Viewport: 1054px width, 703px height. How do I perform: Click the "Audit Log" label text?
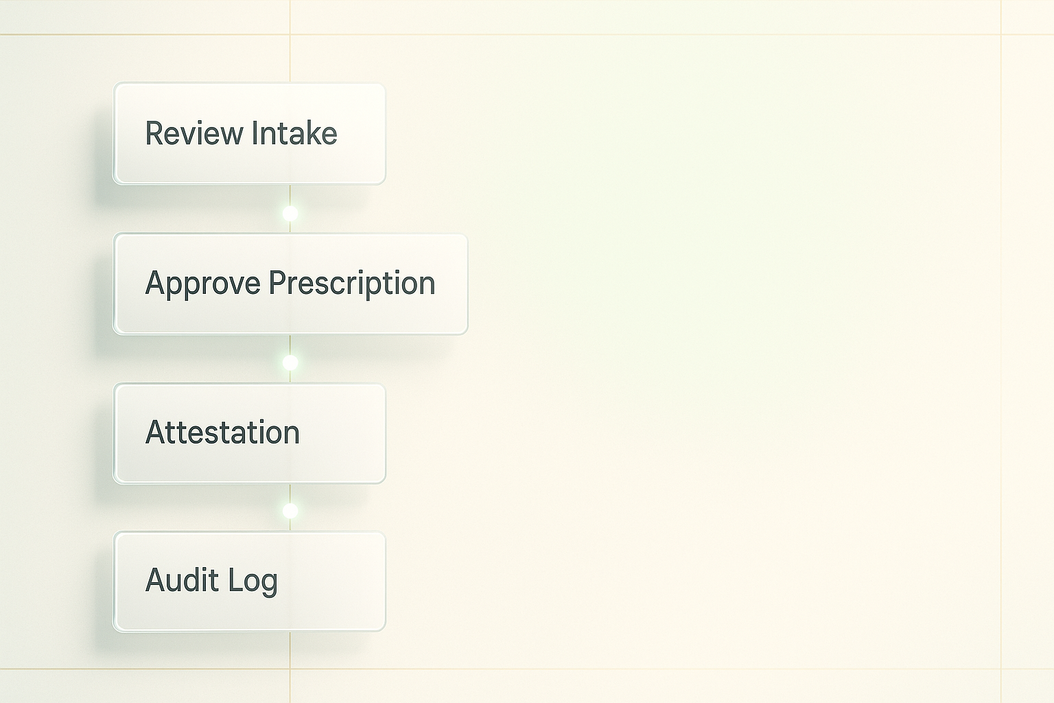click(x=211, y=581)
